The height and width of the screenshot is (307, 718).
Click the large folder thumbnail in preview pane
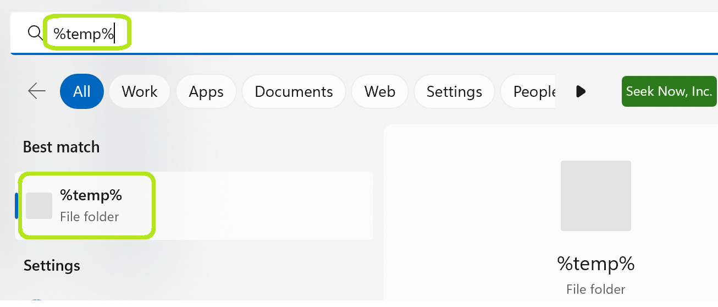click(x=596, y=196)
